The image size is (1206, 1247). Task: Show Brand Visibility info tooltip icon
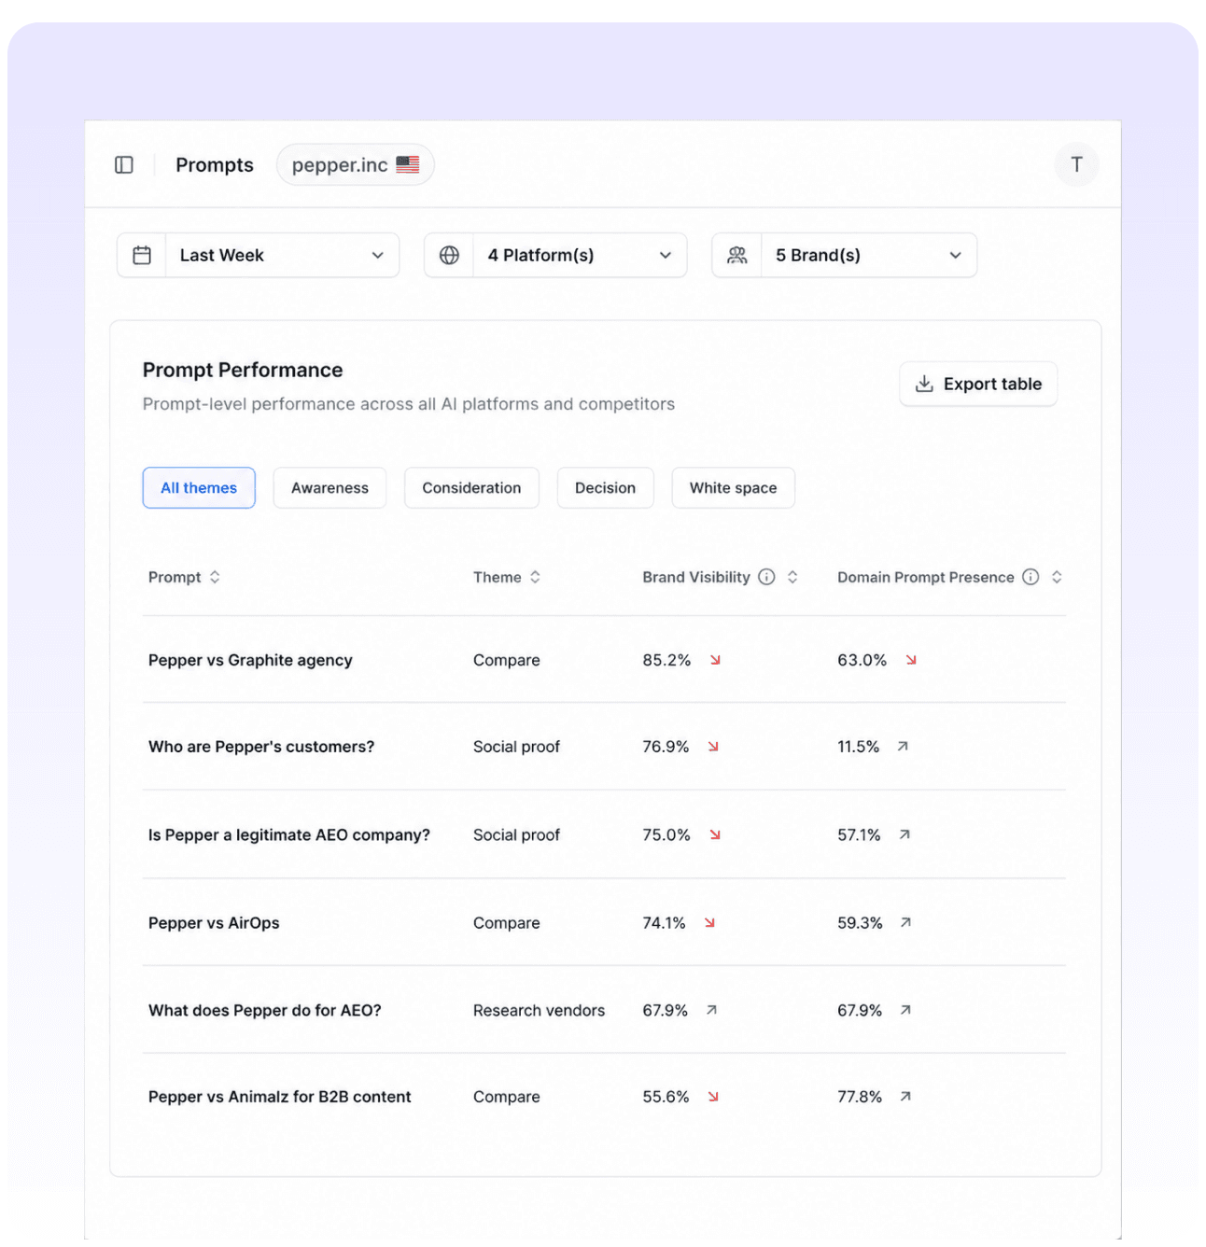coord(766,577)
